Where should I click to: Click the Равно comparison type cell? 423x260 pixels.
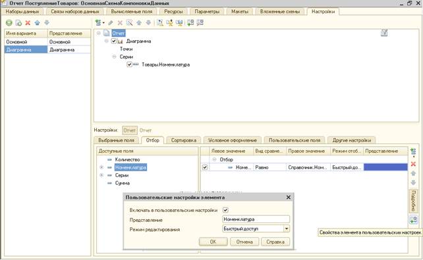click(269, 167)
